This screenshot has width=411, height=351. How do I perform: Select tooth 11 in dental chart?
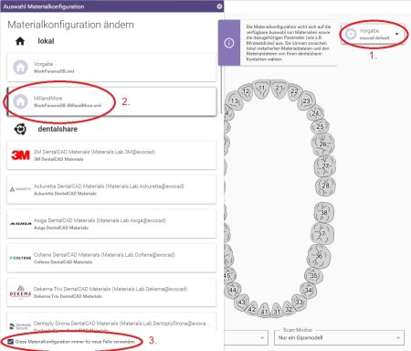coord(262,89)
